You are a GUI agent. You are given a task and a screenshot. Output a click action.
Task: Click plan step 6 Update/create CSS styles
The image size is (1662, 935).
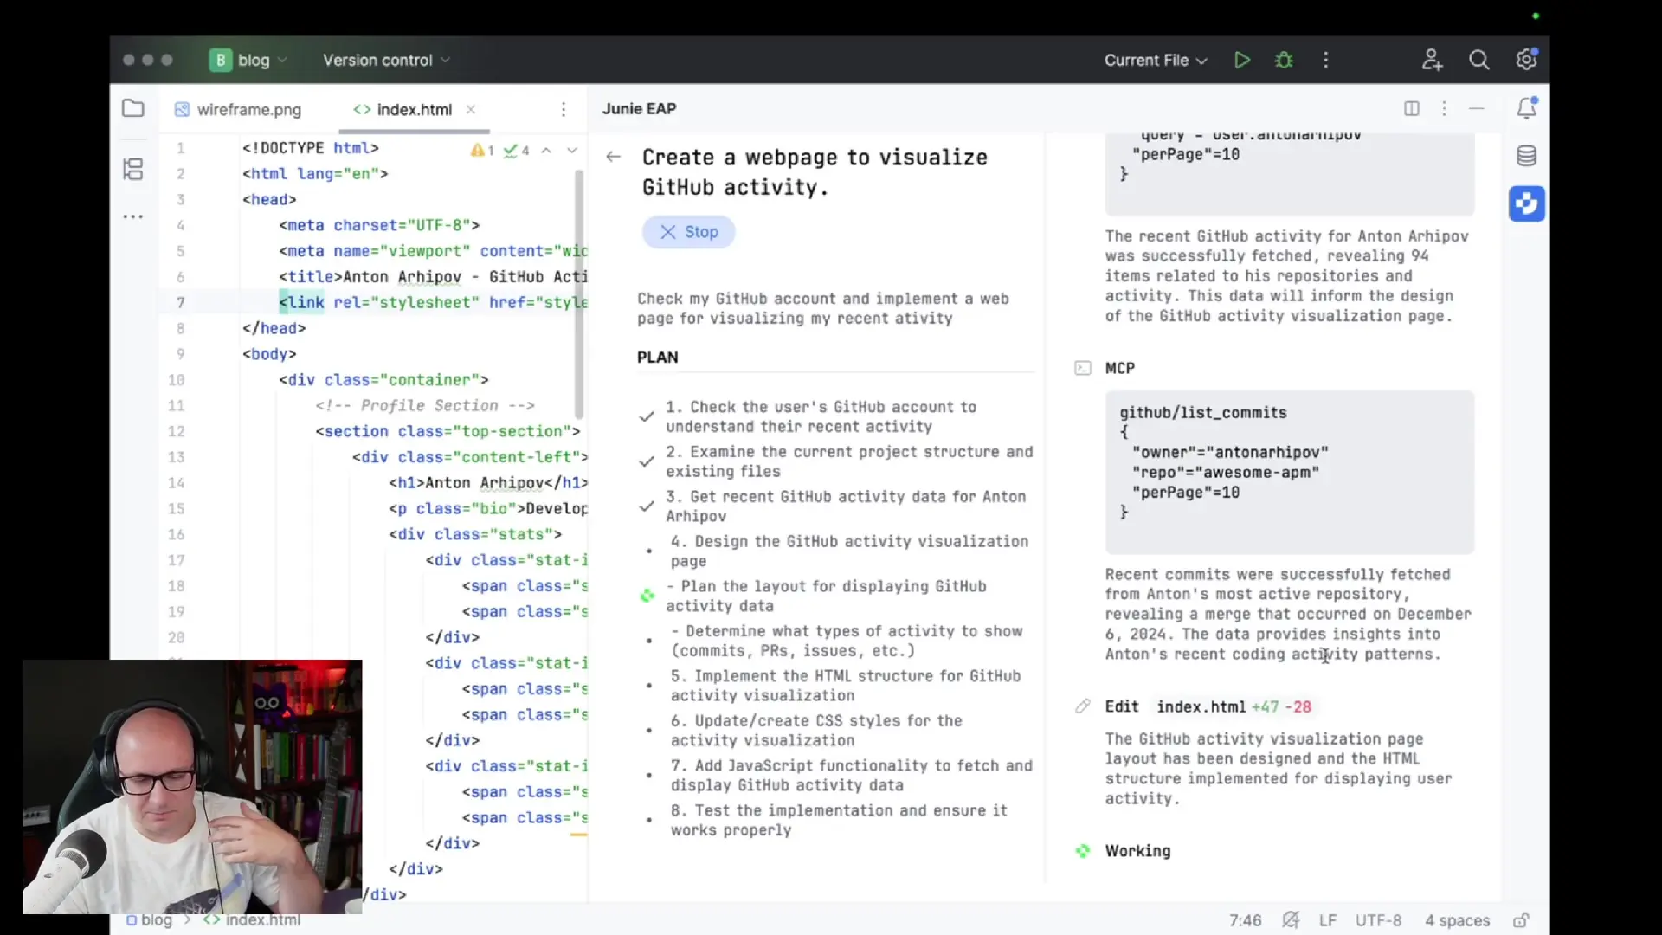coord(816,731)
